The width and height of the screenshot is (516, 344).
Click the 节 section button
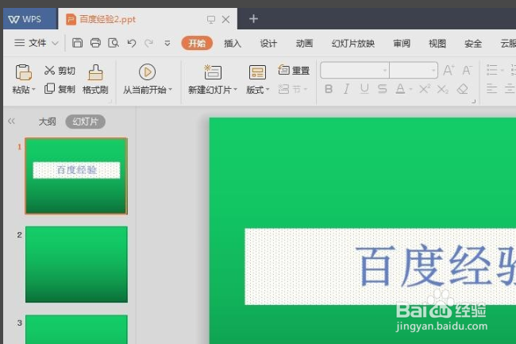[292, 89]
